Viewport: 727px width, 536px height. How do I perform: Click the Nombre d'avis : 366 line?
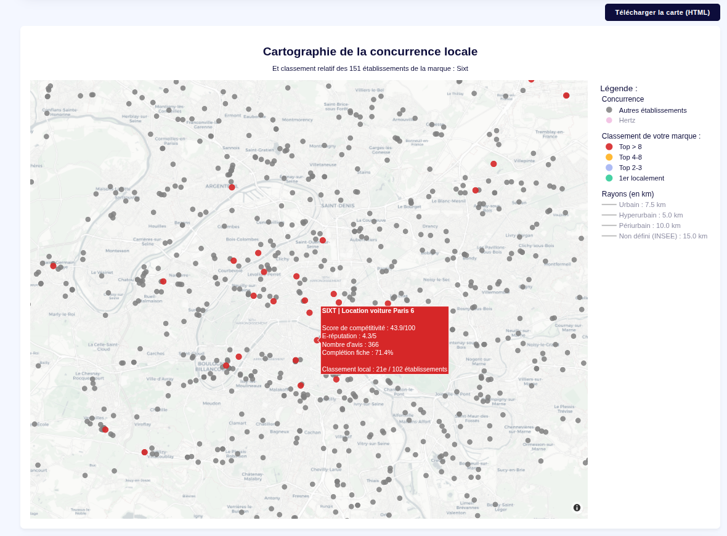pyautogui.click(x=350, y=344)
